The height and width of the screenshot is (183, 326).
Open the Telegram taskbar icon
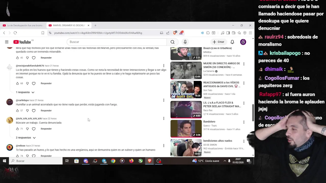coord(104,161)
